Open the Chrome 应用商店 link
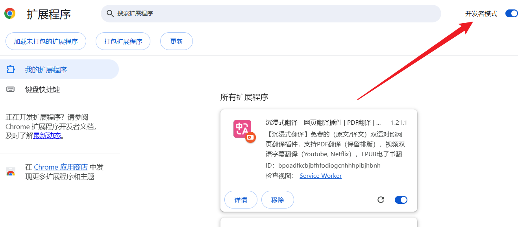Viewport: 518px width, 227px height. [61, 167]
